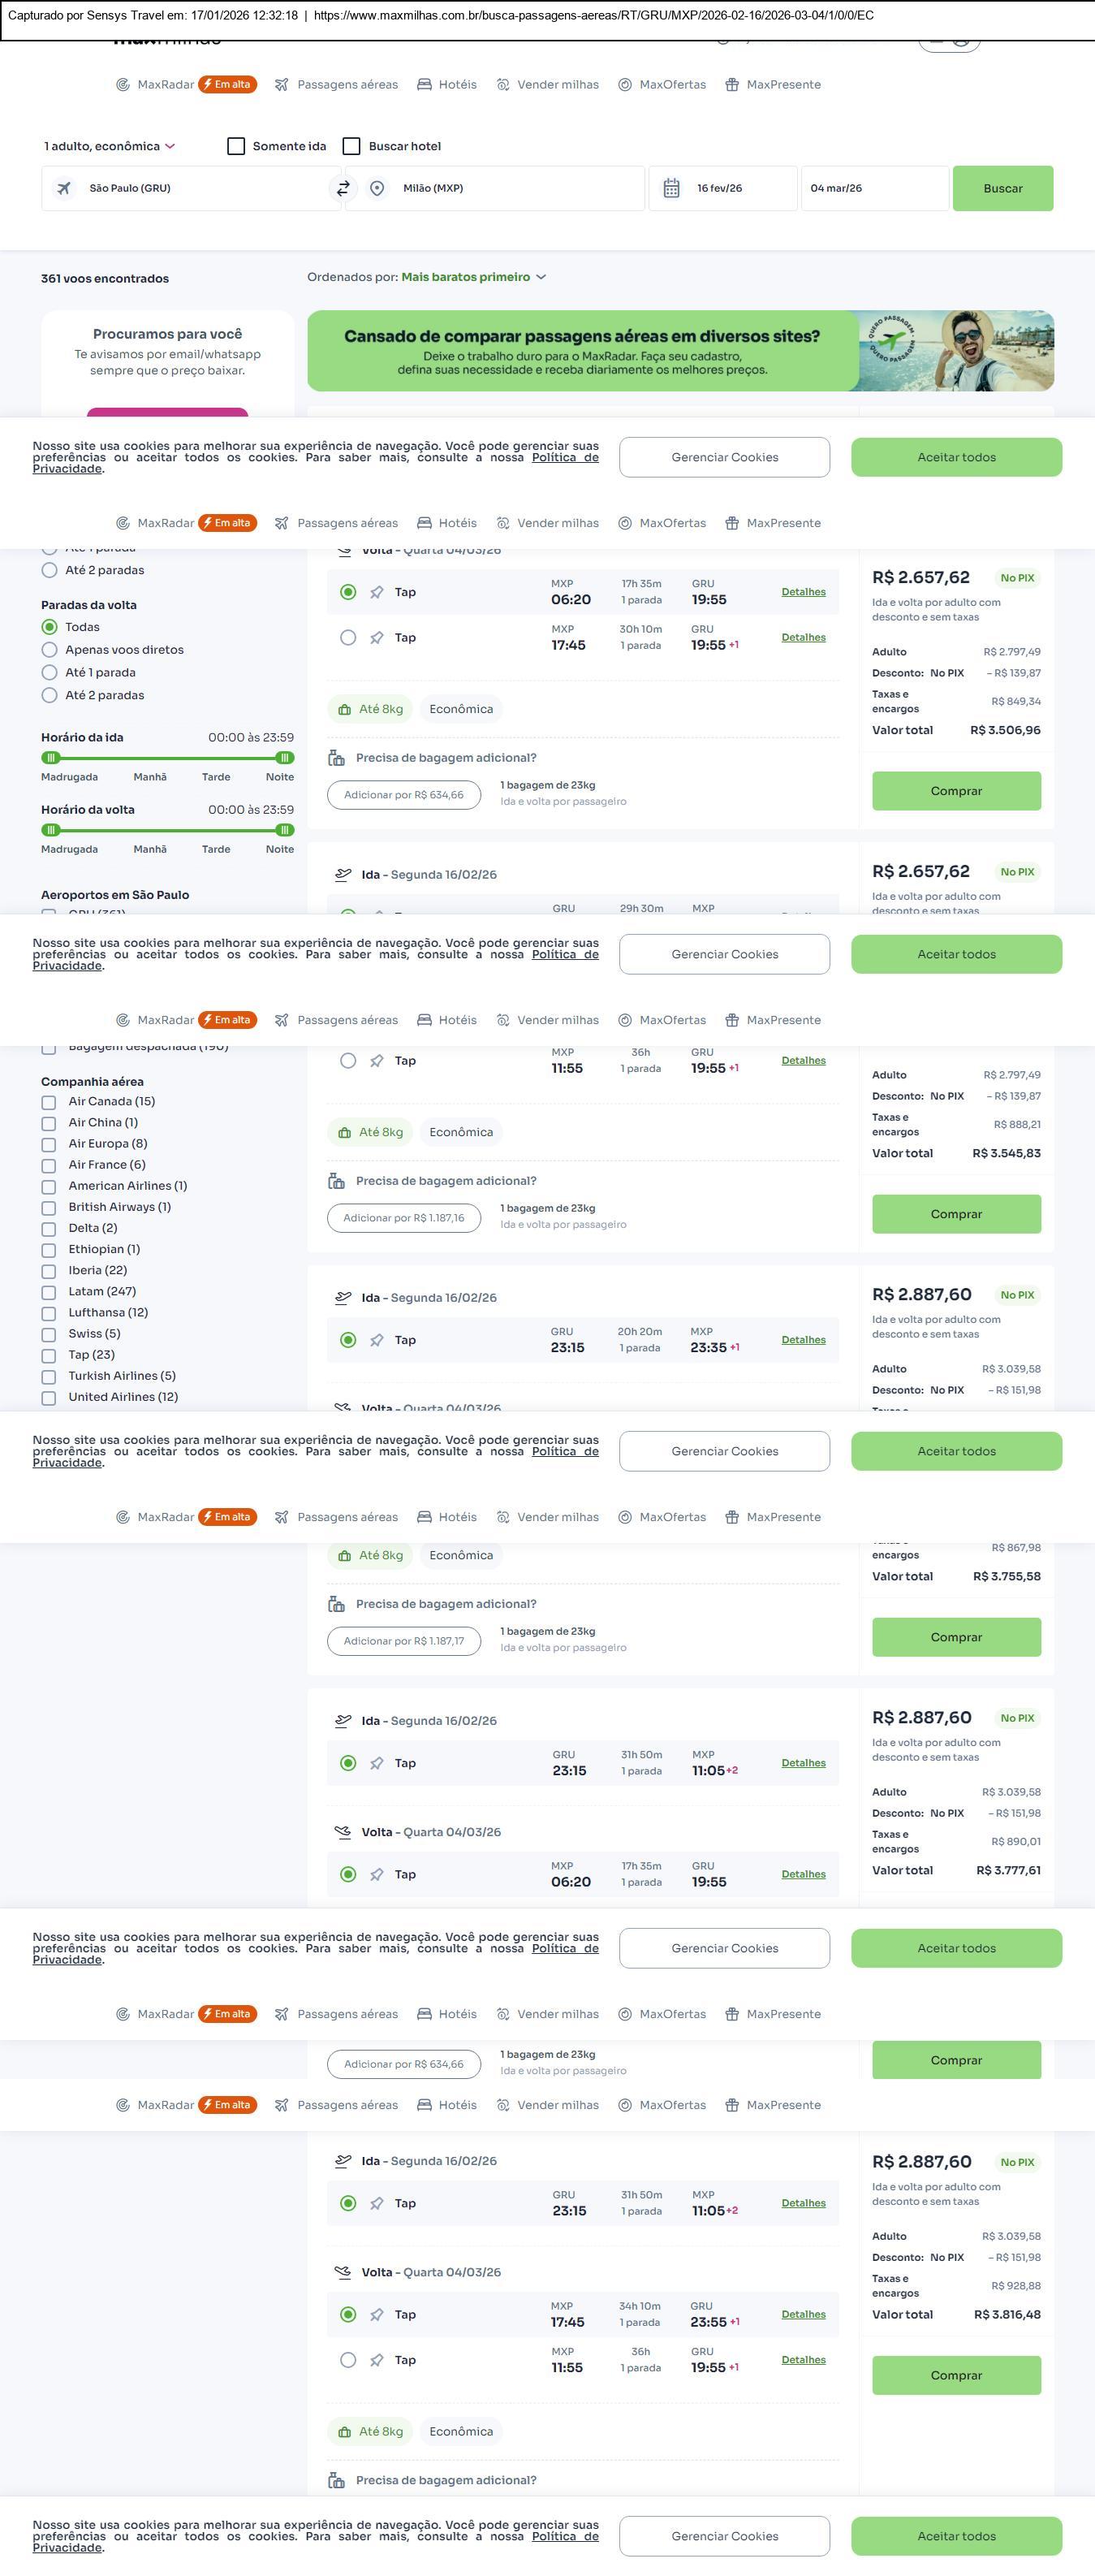Click the left handle of Horário da ida slider
Screen dimensions: 1095x2576
click(x=51, y=758)
